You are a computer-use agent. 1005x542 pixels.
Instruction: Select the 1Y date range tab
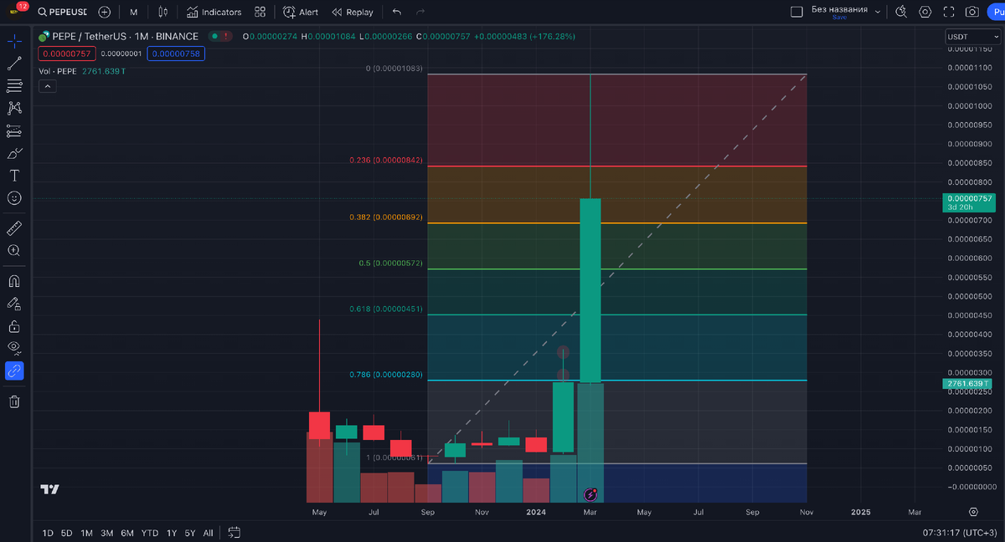tap(172, 533)
